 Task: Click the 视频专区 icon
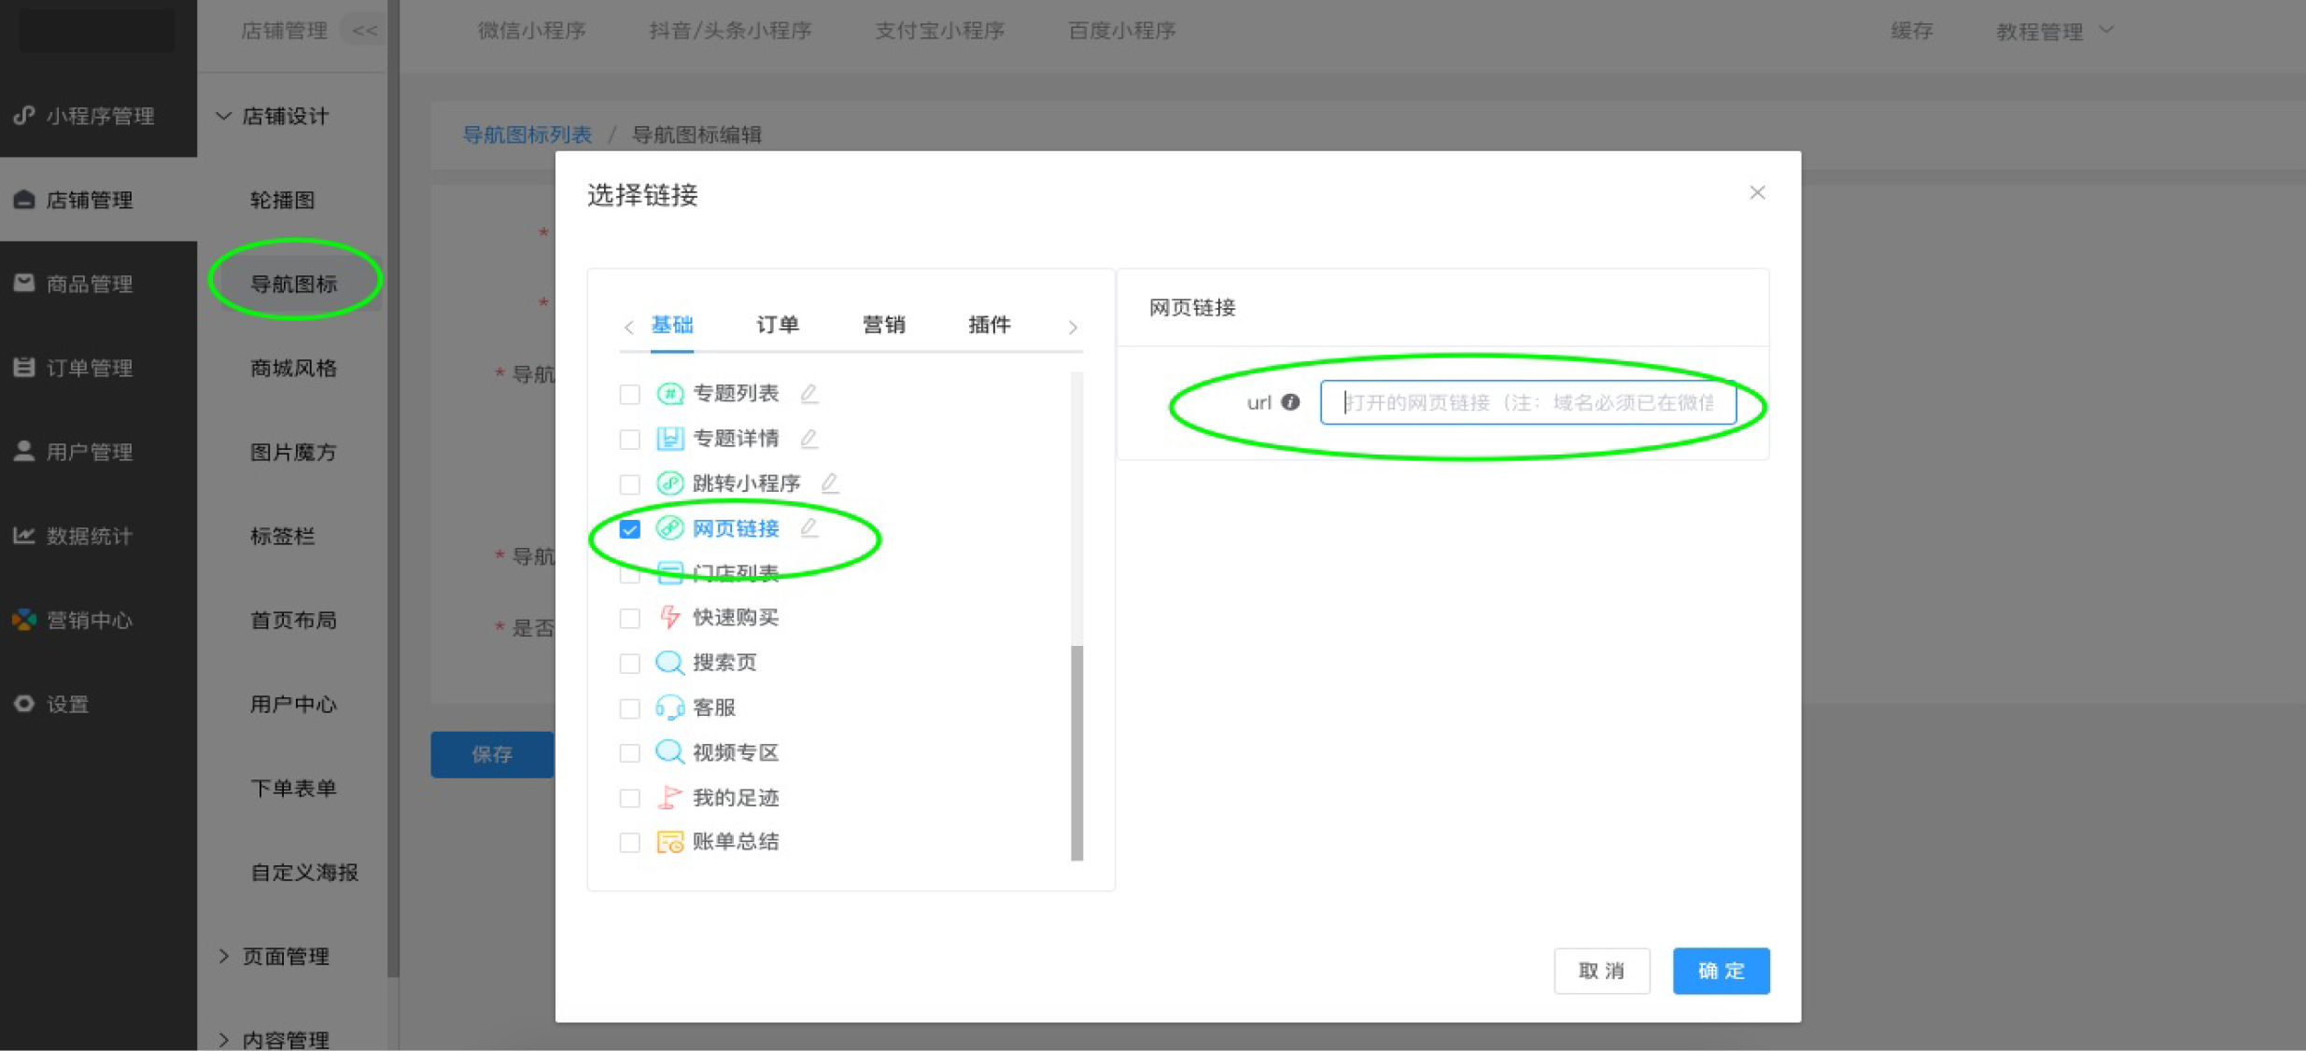pyautogui.click(x=669, y=752)
